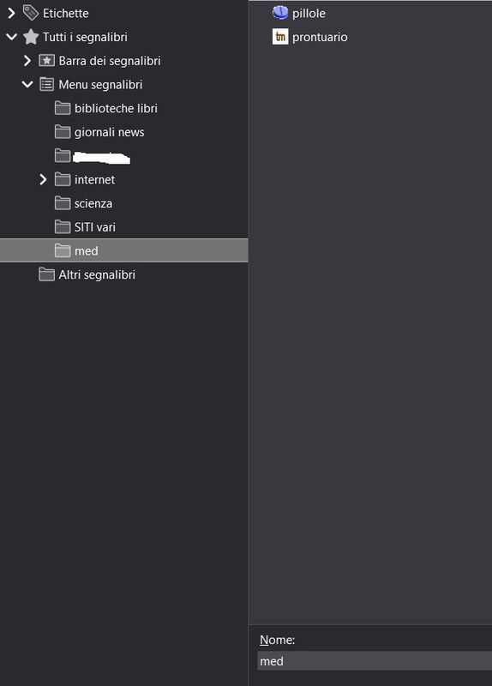The width and height of the screenshot is (492, 686).
Task: Click the Nome text field
Action: (375, 660)
